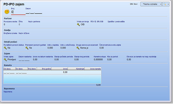Click the Napomena note label
The height and width of the screenshot is (104, 173).
pyautogui.click(x=8, y=92)
